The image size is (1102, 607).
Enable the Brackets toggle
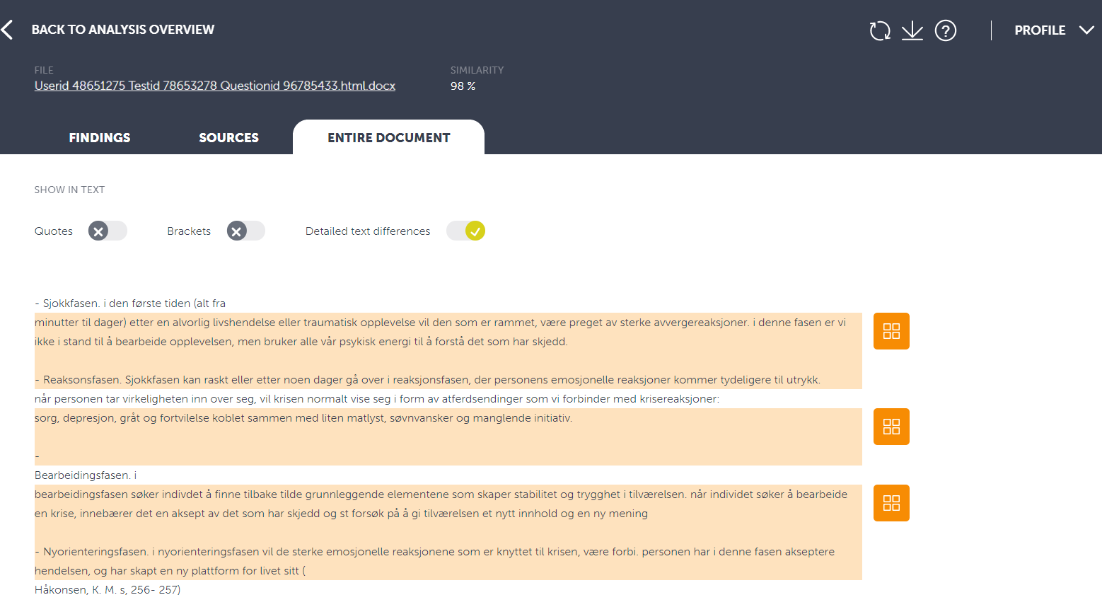pyautogui.click(x=246, y=231)
